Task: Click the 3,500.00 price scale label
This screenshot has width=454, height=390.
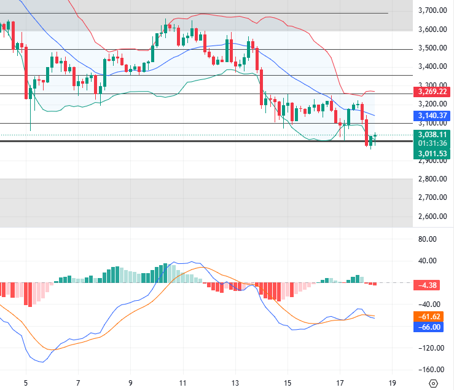Action: 431,48
